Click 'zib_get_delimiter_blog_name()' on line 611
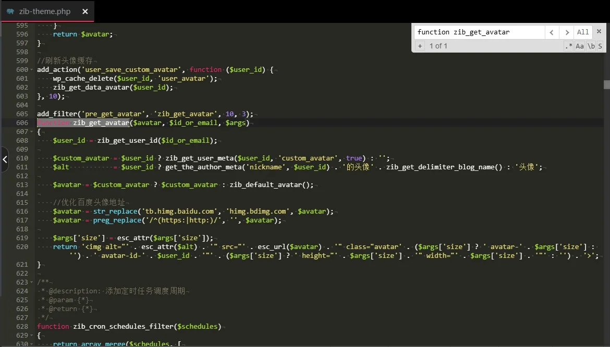 (x=444, y=167)
